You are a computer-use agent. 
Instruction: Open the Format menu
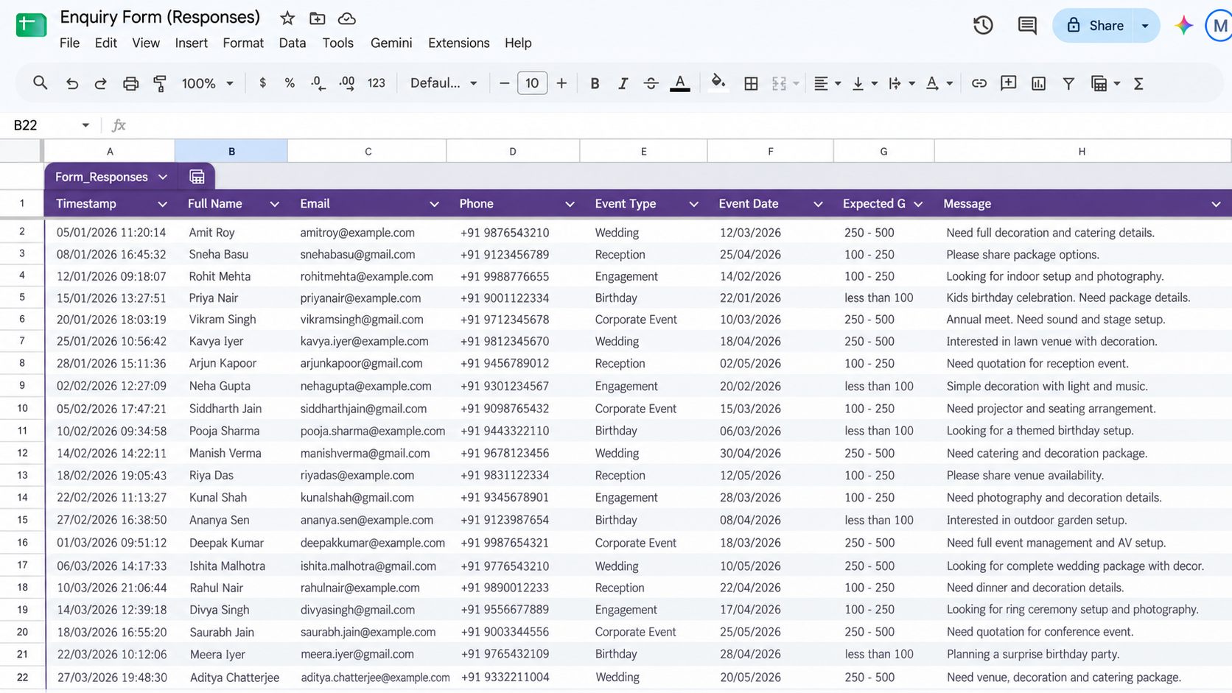point(243,43)
